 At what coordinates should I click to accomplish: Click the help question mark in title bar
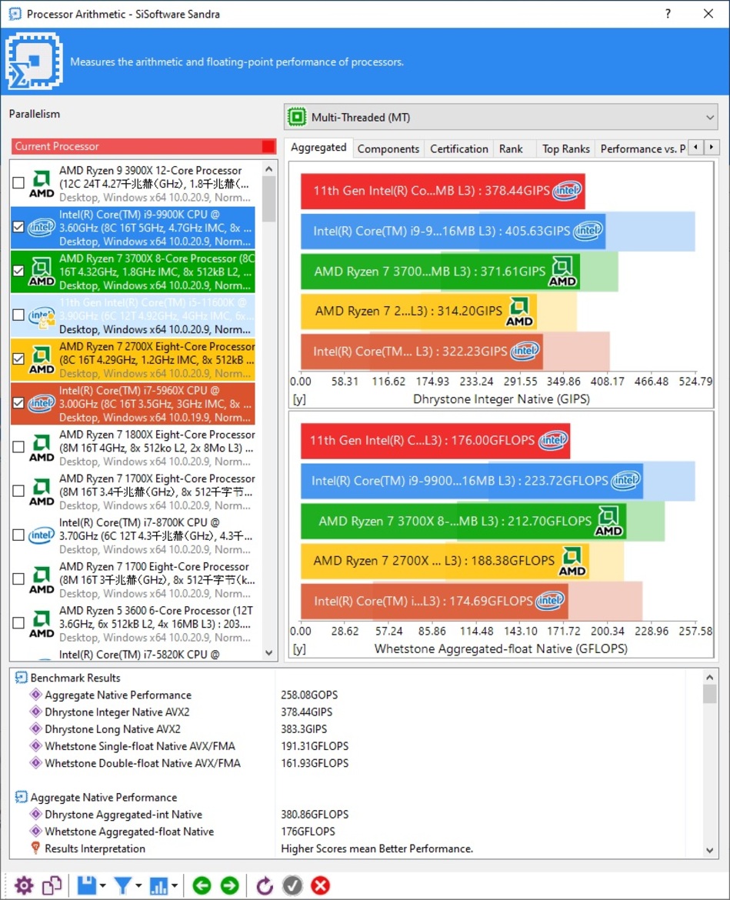(668, 14)
